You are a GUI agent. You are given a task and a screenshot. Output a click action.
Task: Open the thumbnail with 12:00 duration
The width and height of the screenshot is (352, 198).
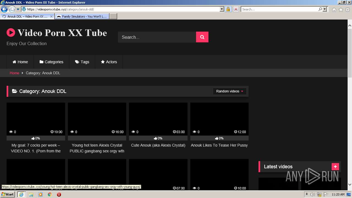tap(219, 119)
